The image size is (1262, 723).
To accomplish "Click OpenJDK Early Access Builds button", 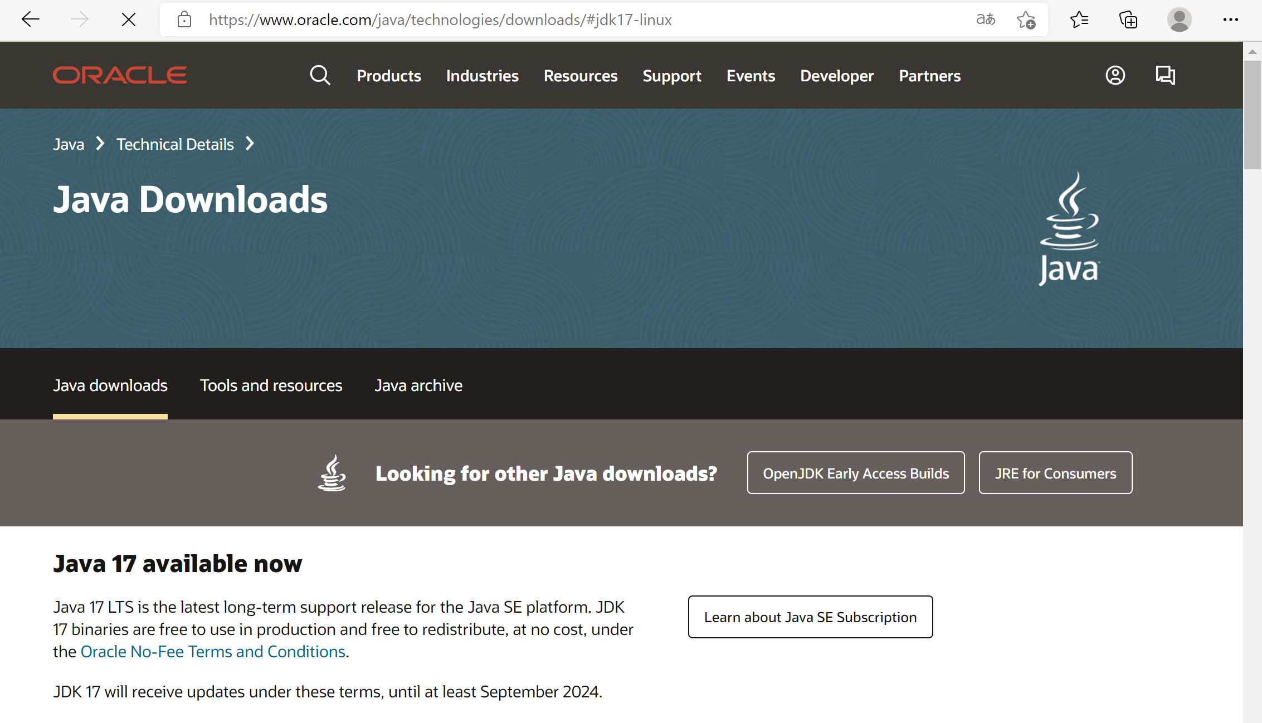I will (x=856, y=473).
